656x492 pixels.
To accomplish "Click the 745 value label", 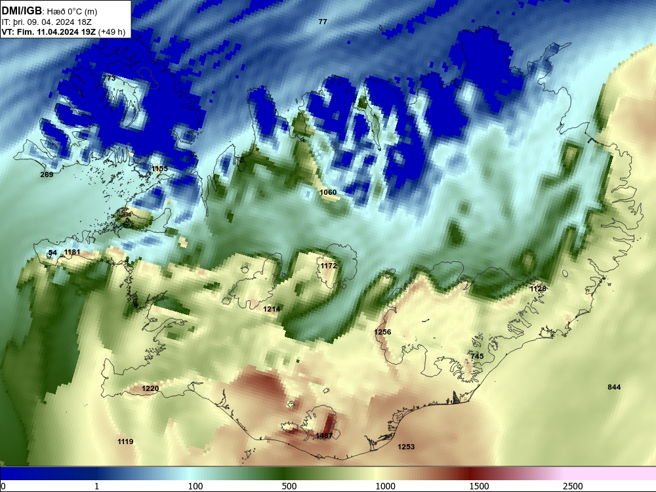I will coord(477,356).
